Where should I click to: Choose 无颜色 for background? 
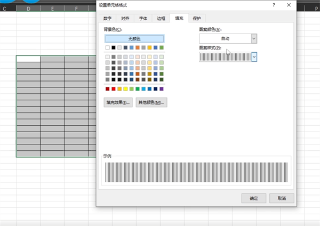click(x=134, y=38)
